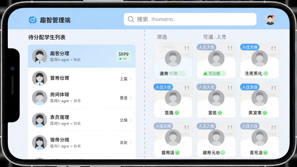Toggle the green check beside 芙发

point(265,113)
